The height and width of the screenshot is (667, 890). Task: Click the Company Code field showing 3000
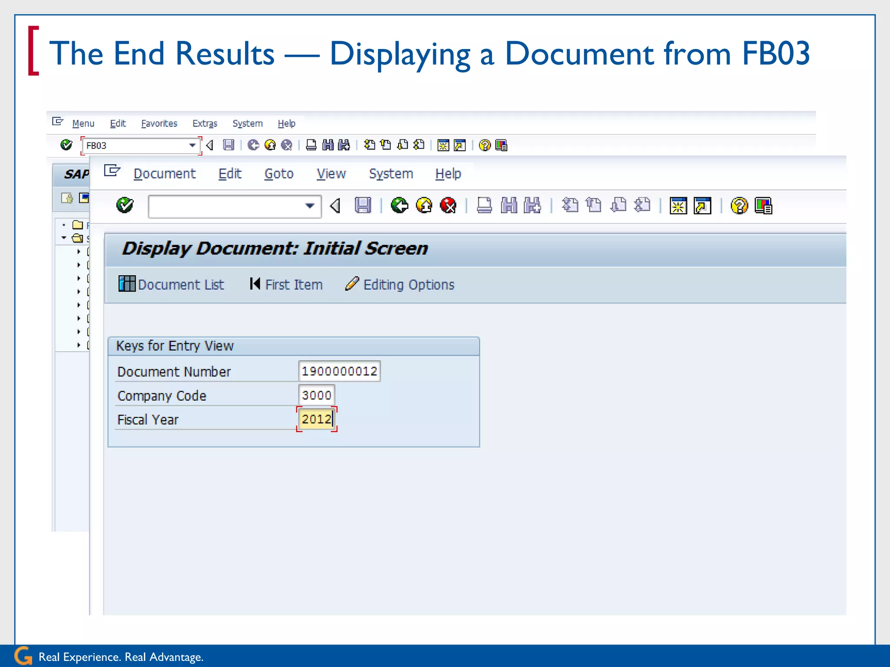316,395
